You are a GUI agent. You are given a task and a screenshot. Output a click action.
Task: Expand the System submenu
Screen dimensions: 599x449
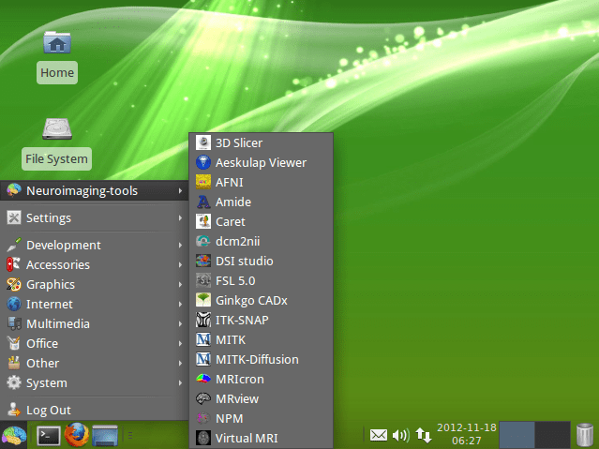click(95, 382)
